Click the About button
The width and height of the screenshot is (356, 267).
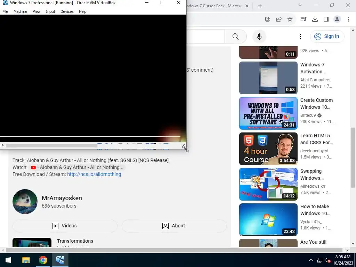174,226
